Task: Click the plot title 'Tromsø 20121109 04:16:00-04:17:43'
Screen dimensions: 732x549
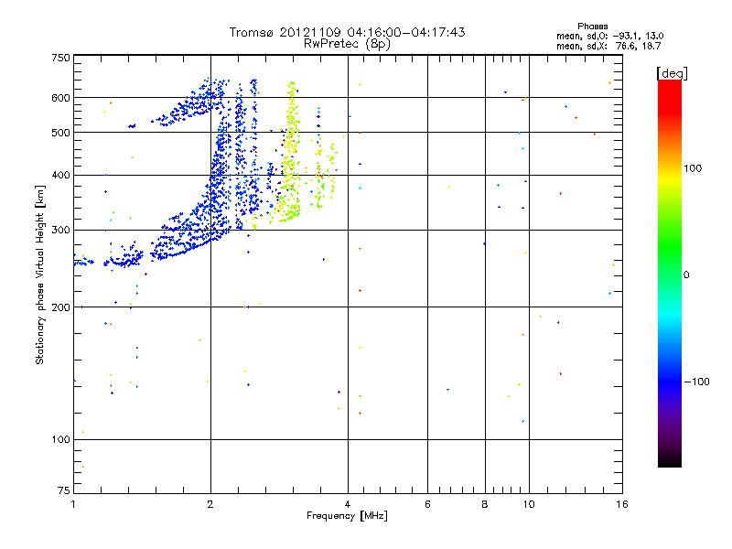Action: [347, 32]
